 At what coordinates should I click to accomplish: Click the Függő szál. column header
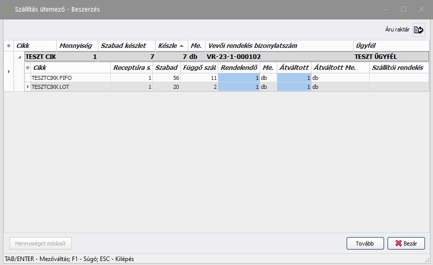[199, 67]
